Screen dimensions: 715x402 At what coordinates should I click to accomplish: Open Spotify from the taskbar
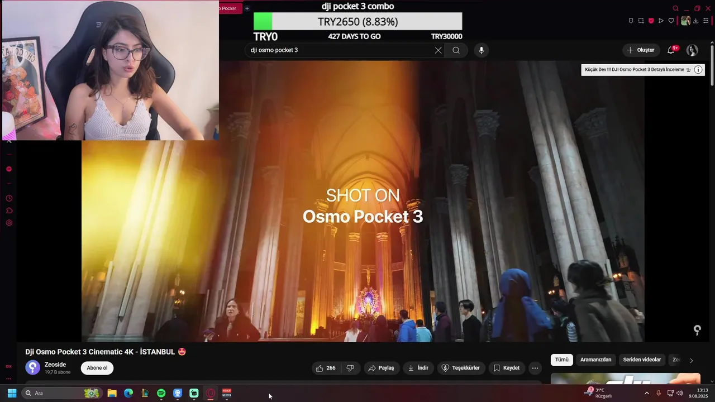(161, 393)
